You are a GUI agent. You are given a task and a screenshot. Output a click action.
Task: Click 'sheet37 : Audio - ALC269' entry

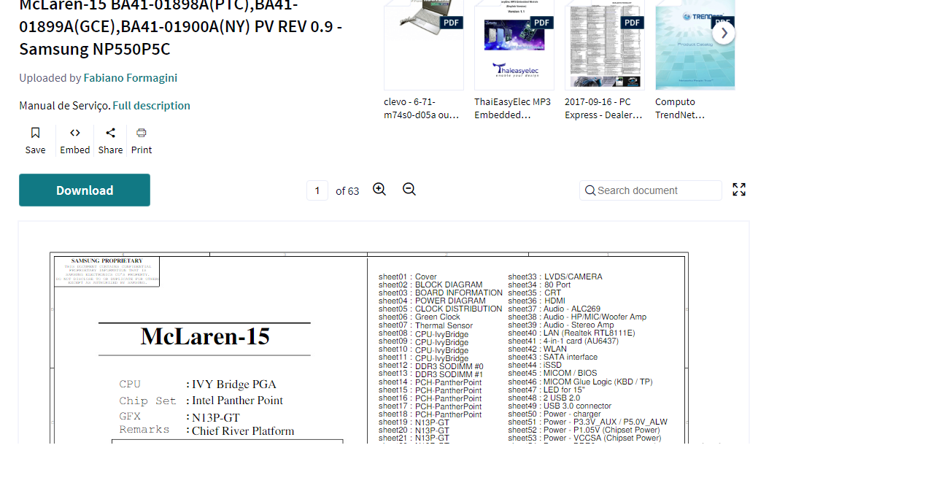click(554, 309)
